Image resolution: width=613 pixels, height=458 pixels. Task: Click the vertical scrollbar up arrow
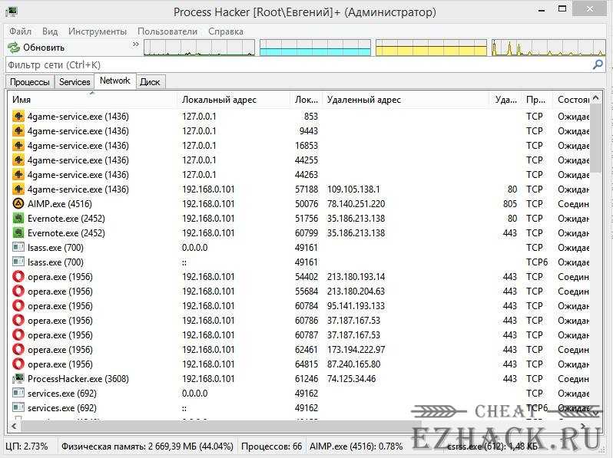(596, 98)
